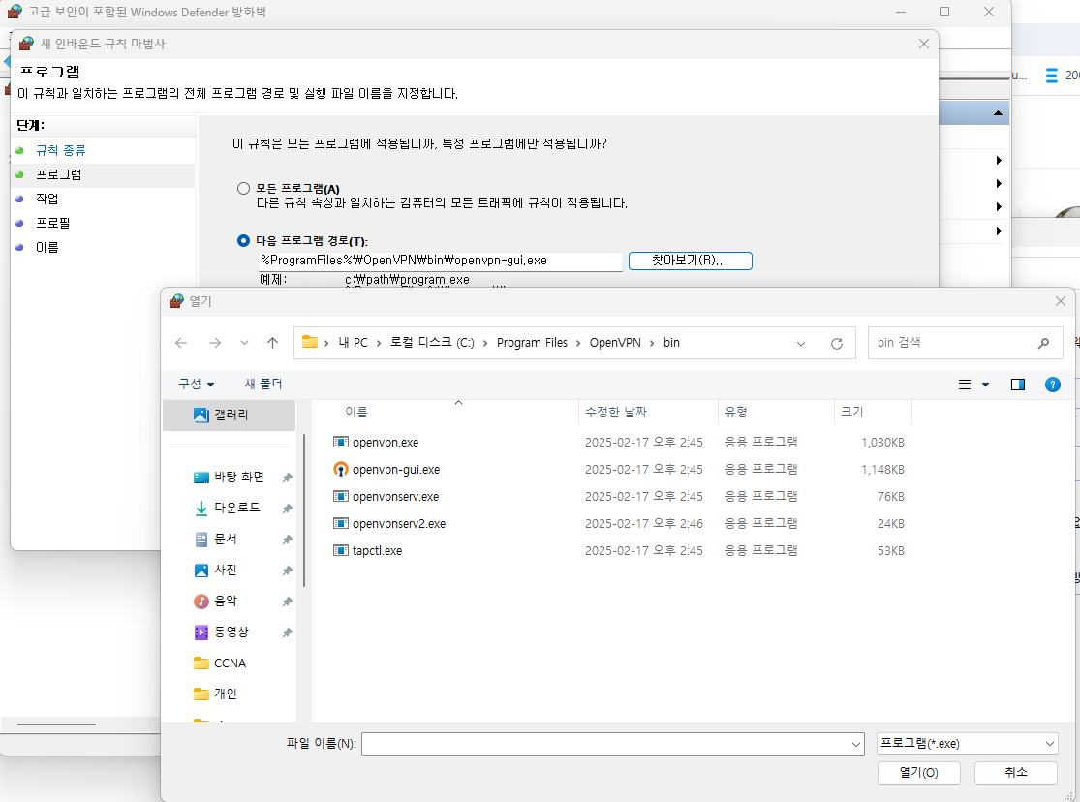Image resolution: width=1080 pixels, height=802 pixels.
Task: Select 다음 프로그램 경로(T) radio button
Action: 243,240
